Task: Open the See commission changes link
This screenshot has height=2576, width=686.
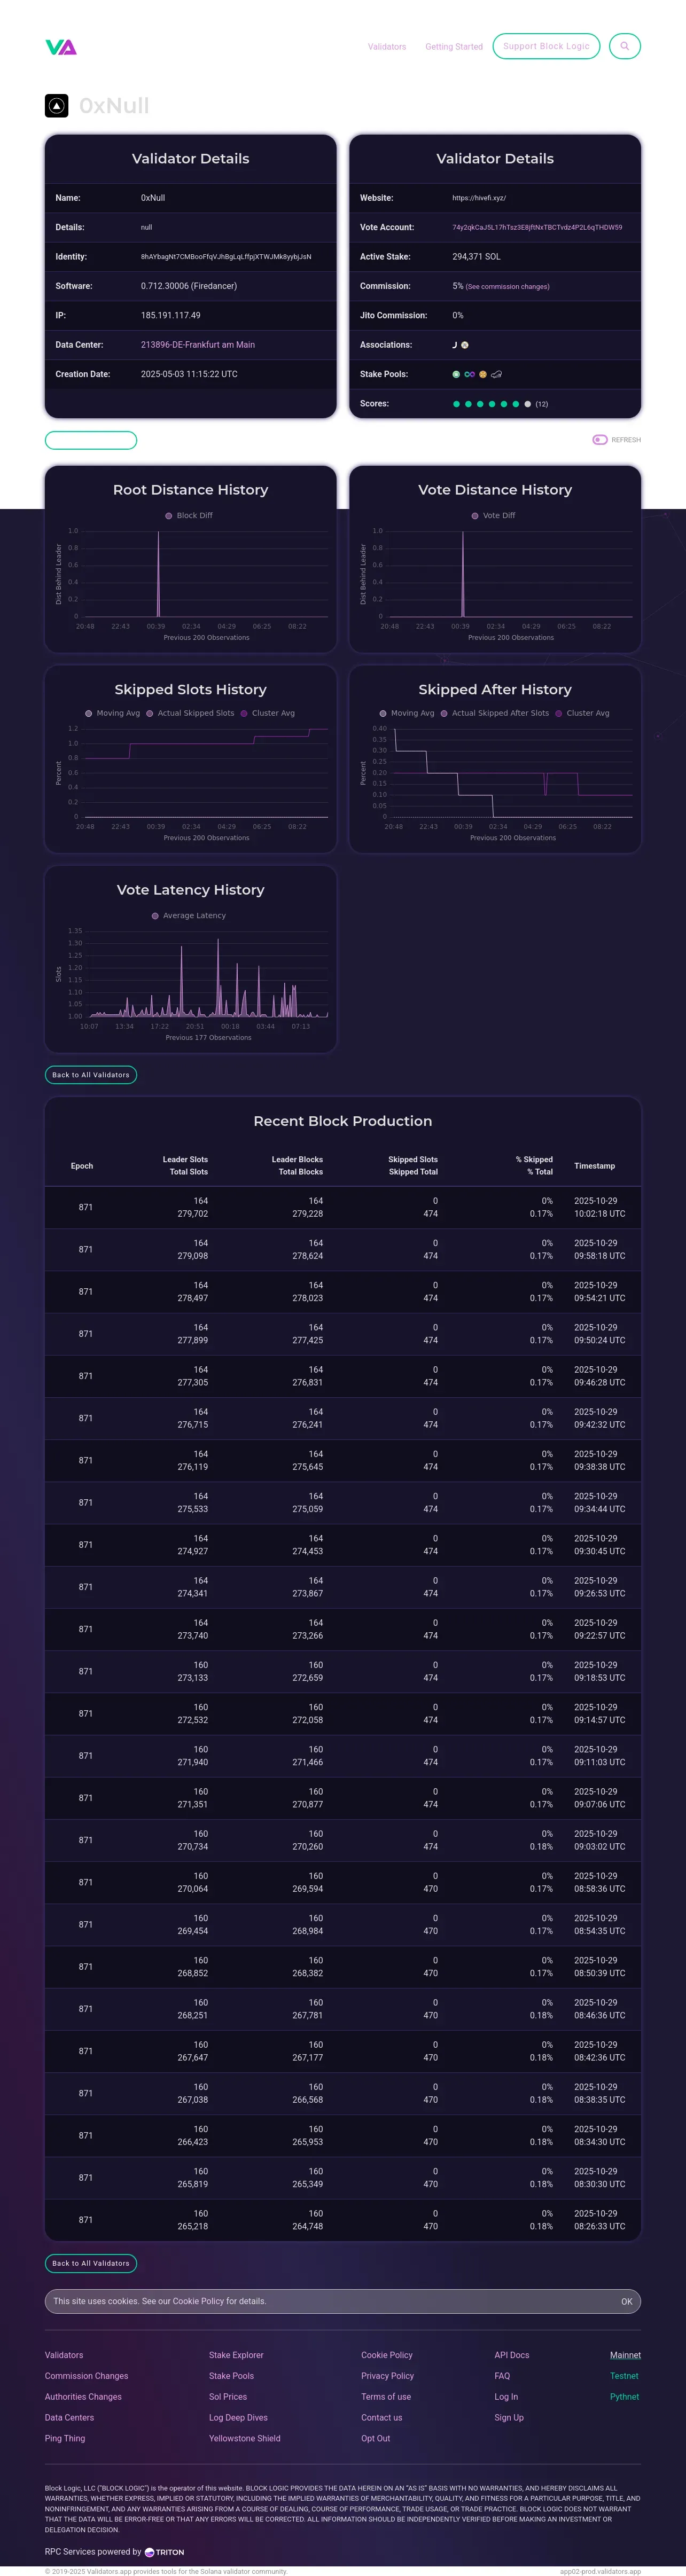Action: [507, 287]
